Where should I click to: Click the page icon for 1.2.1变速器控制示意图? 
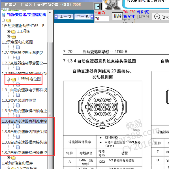[x=18, y=47]
